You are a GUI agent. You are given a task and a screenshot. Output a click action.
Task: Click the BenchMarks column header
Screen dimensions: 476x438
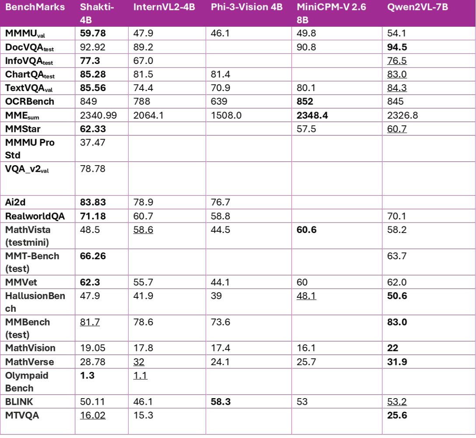tap(35, 7)
